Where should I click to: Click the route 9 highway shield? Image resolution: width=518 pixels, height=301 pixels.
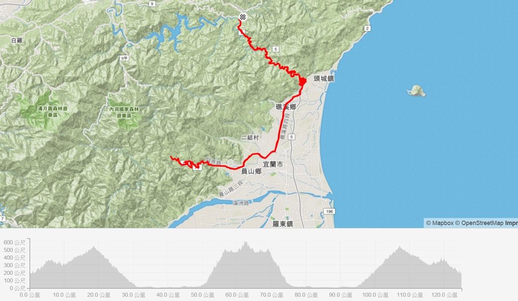tap(152, 4)
